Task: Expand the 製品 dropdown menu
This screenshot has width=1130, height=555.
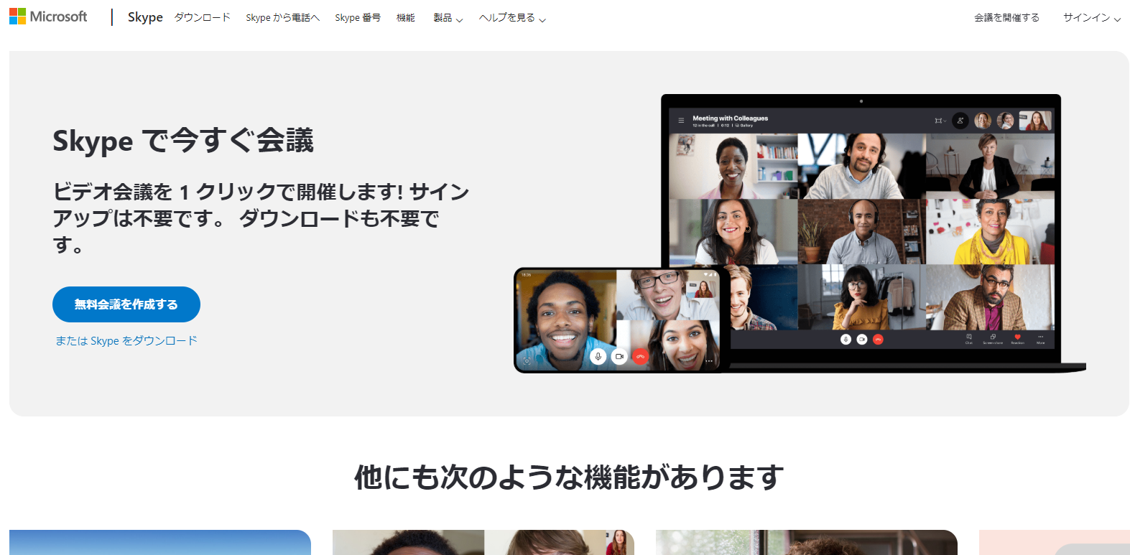Action: point(448,18)
